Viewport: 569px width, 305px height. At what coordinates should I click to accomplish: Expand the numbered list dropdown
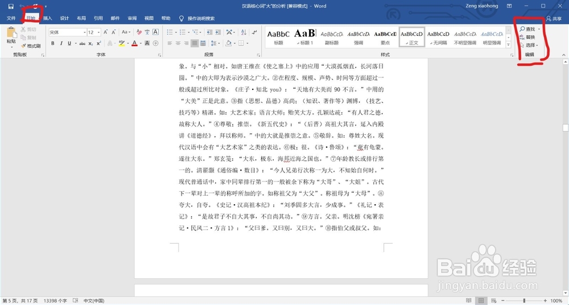189,32
